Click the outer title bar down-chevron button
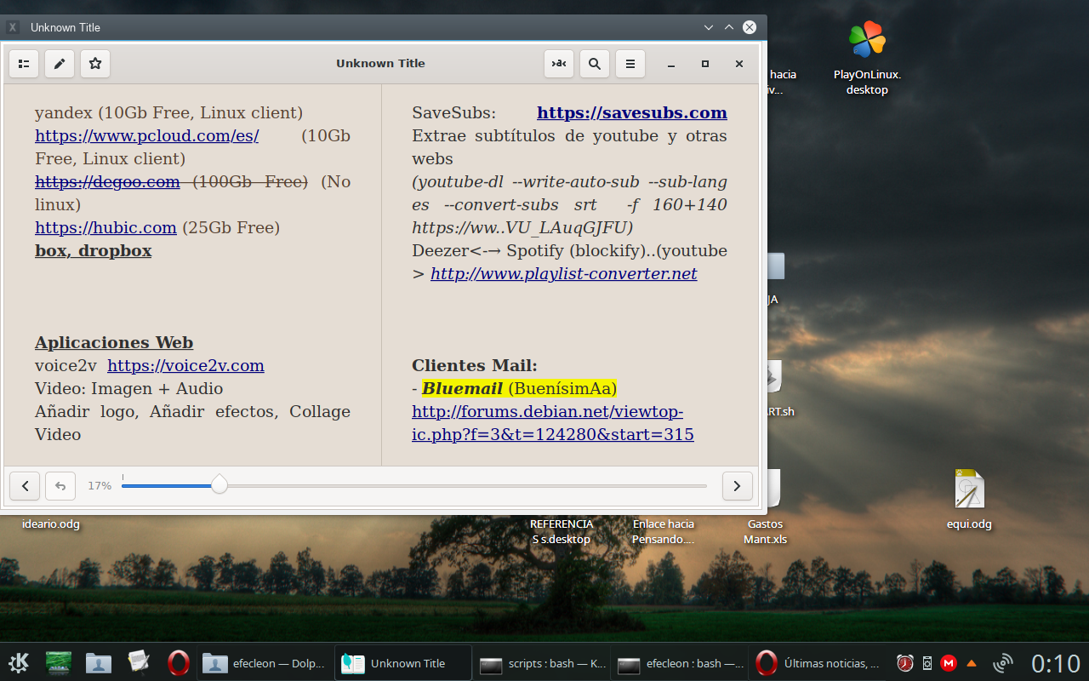The image size is (1089, 681). pos(709,27)
